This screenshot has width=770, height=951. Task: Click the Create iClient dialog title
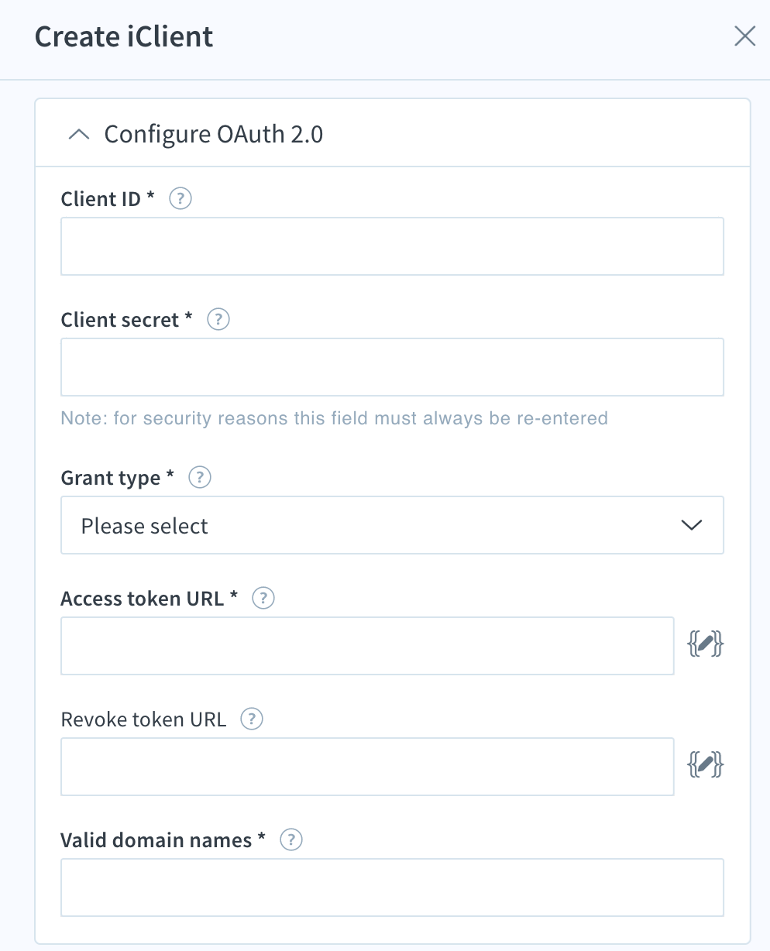coord(122,36)
